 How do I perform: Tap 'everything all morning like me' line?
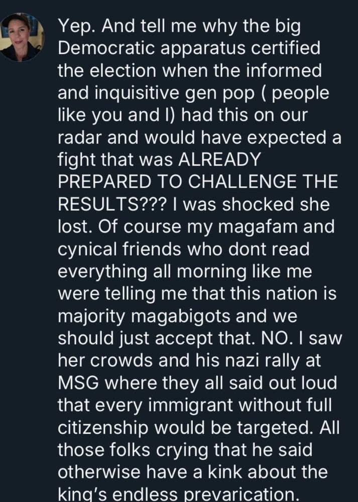pos(185,272)
